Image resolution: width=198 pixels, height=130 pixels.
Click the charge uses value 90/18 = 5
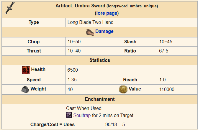[115, 125]
